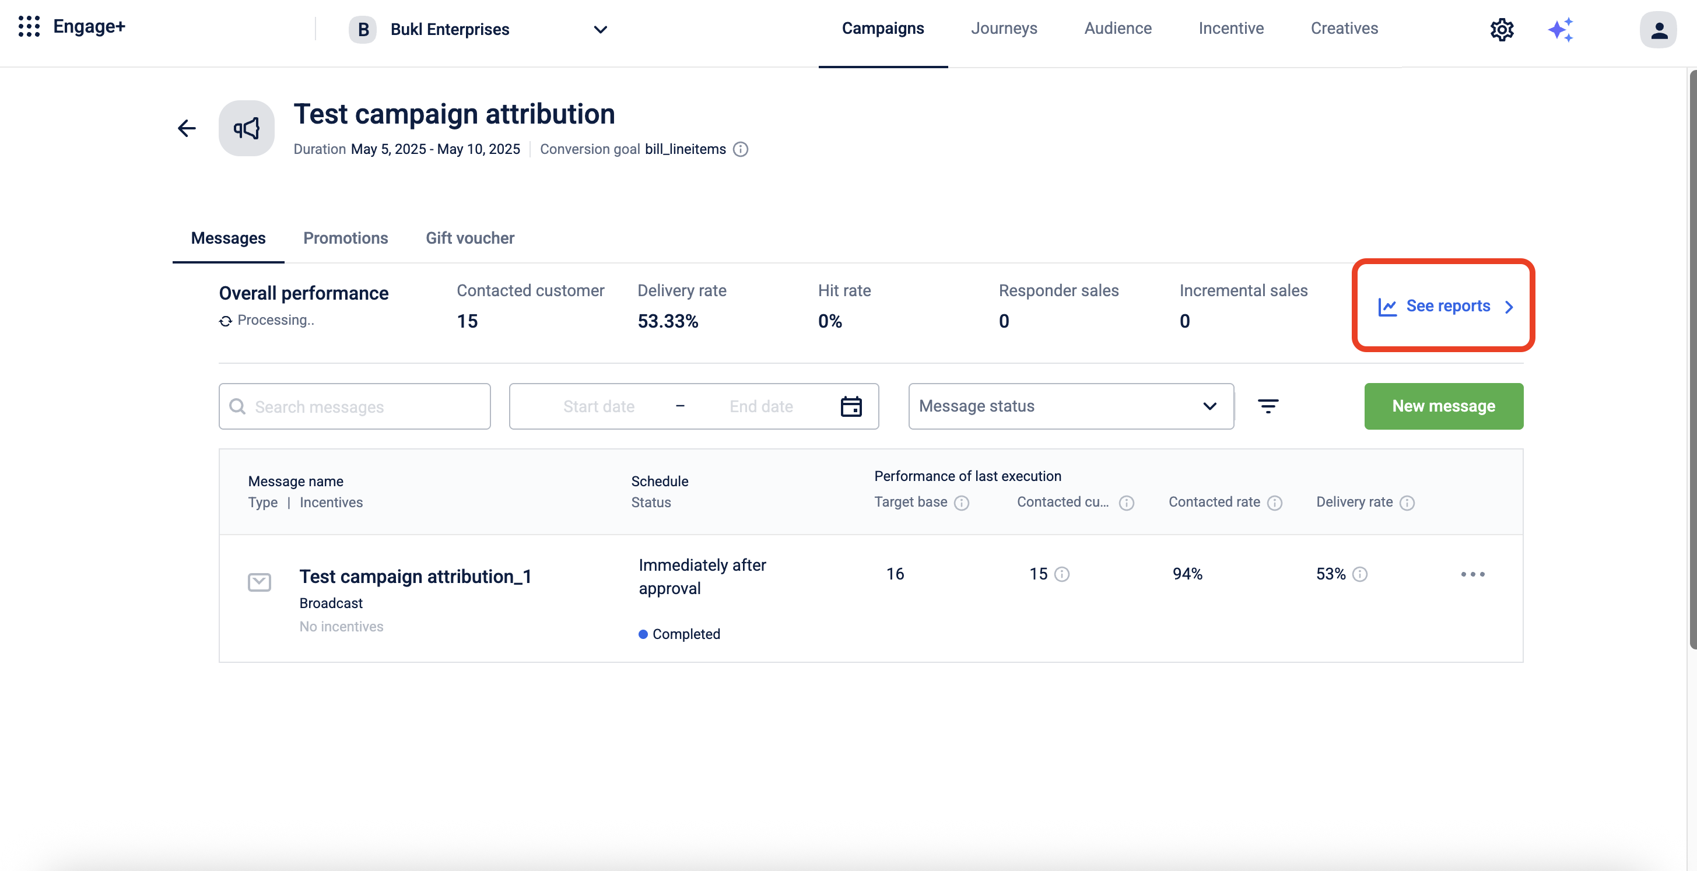Viewport: 1697px width, 871px height.
Task: Open the Message status dropdown
Action: [x=1071, y=406]
